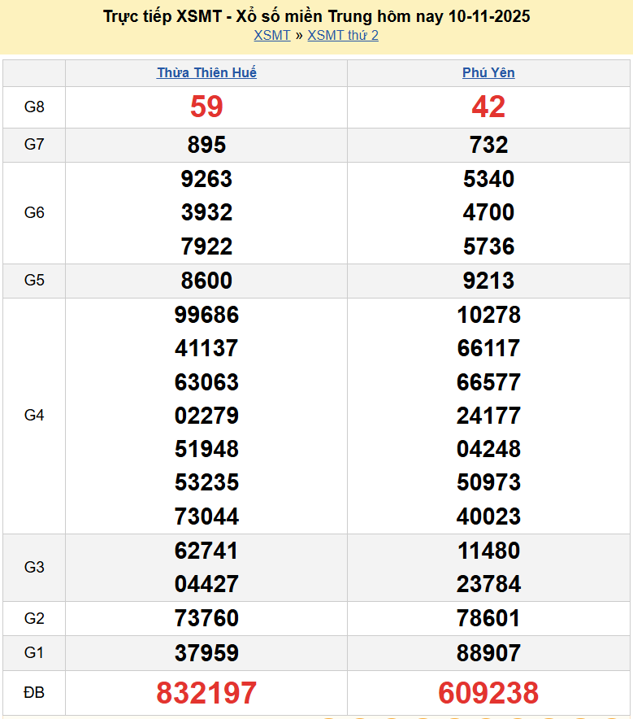Click the G1 result 37959
Image resolution: width=633 pixels, height=719 pixels.
[x=206, y=653]
